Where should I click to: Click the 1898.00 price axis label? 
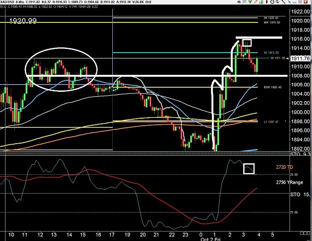(x=301, y=121)
